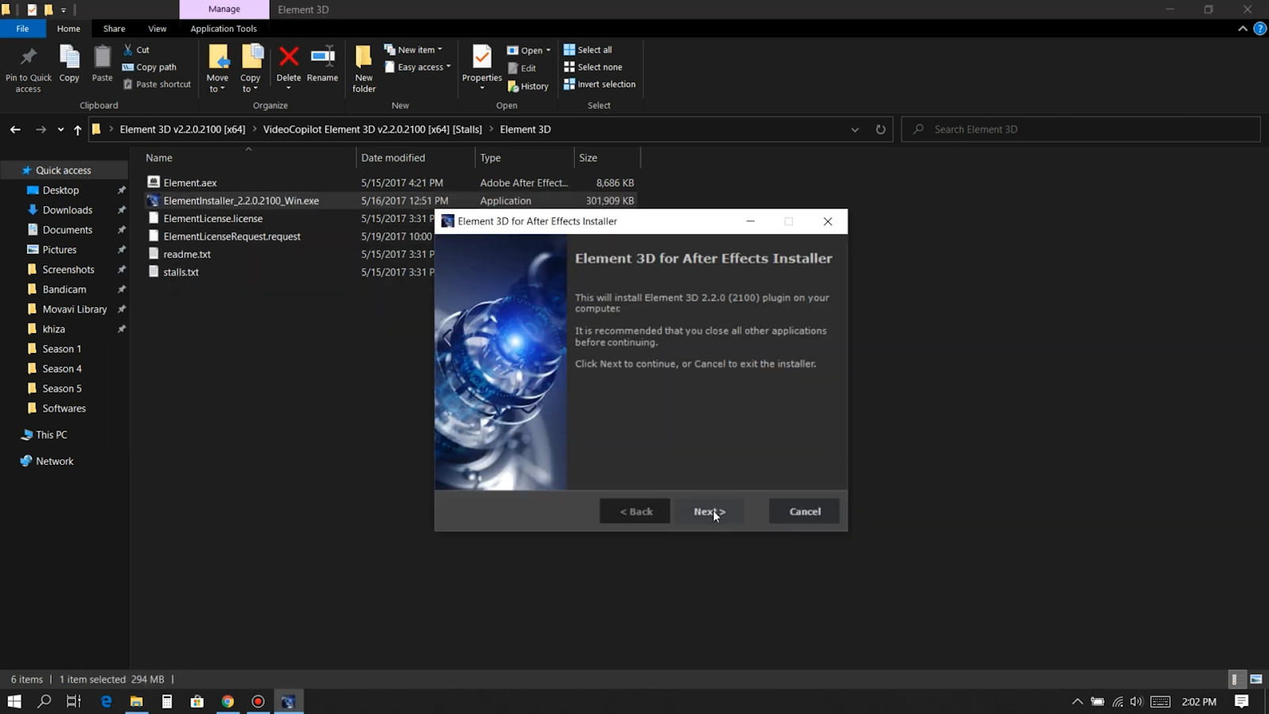Click Element 3D v2.2.0.2100 [x64] breadcrumb
Image resolution: width=1269 pixels, height=714 pixels.
pos(182,129)
